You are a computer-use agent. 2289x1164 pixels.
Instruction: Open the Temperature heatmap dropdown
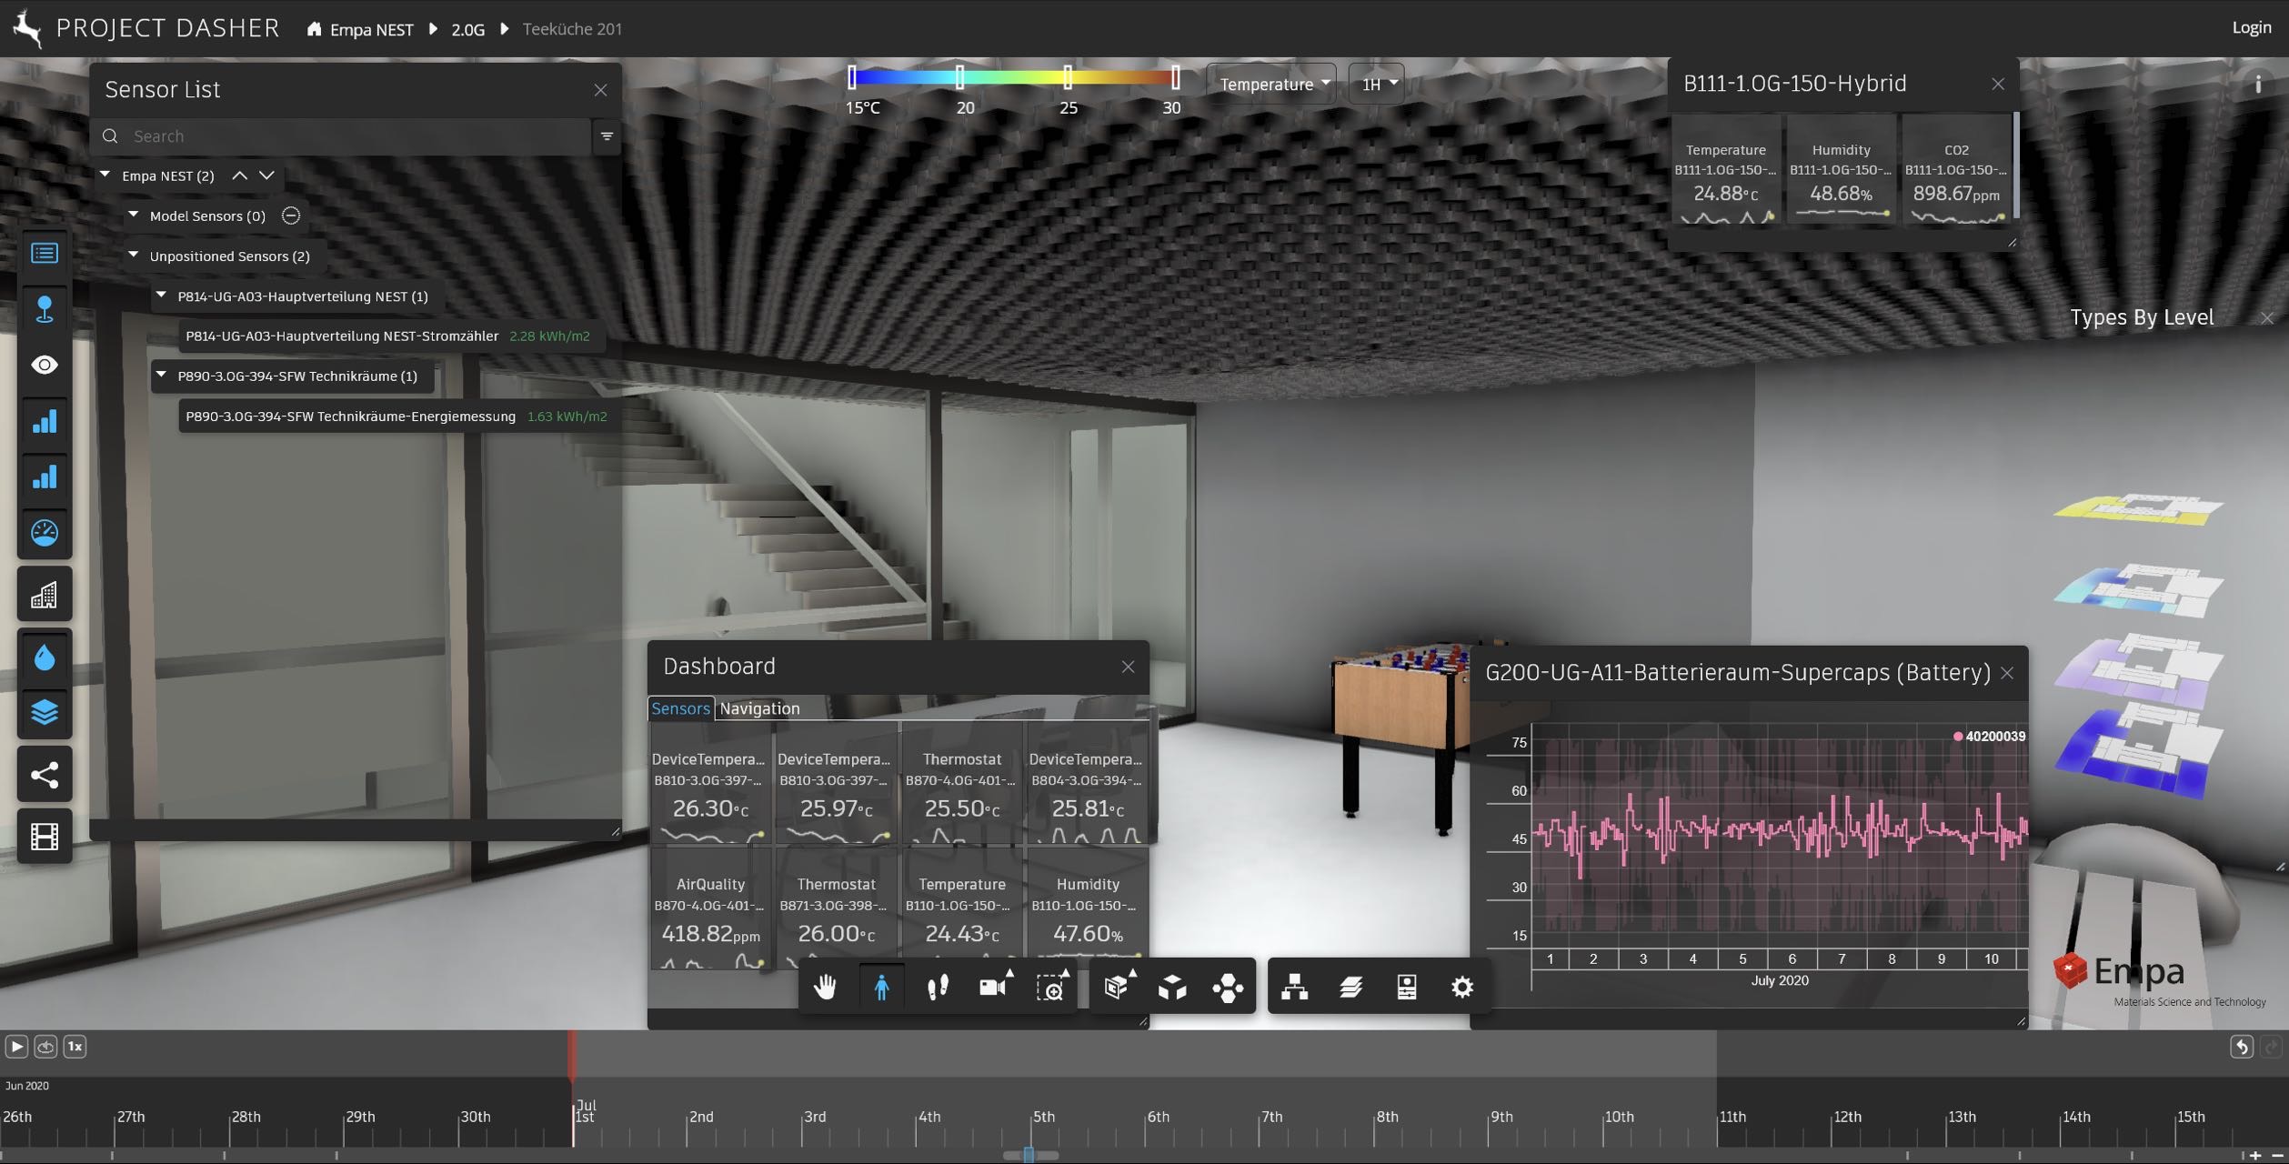tap(1272, 84)
